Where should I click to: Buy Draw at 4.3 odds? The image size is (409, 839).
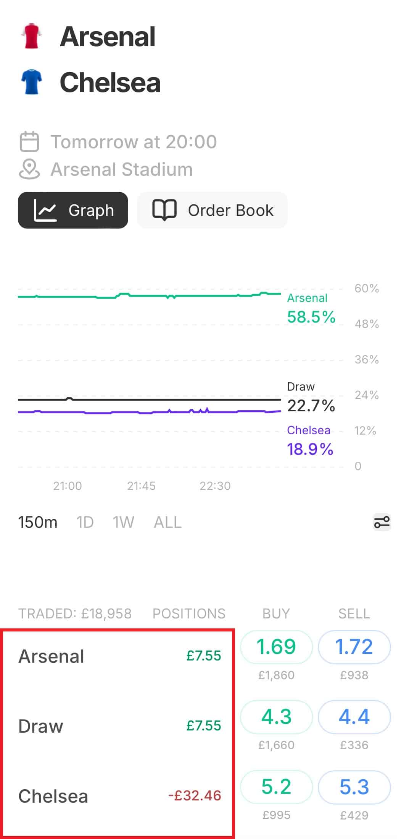coord(276,717)
